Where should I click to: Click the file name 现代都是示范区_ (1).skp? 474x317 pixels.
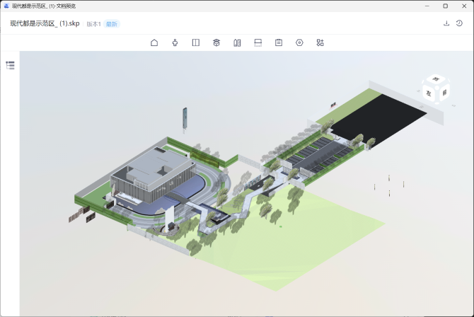pos(45,23)
